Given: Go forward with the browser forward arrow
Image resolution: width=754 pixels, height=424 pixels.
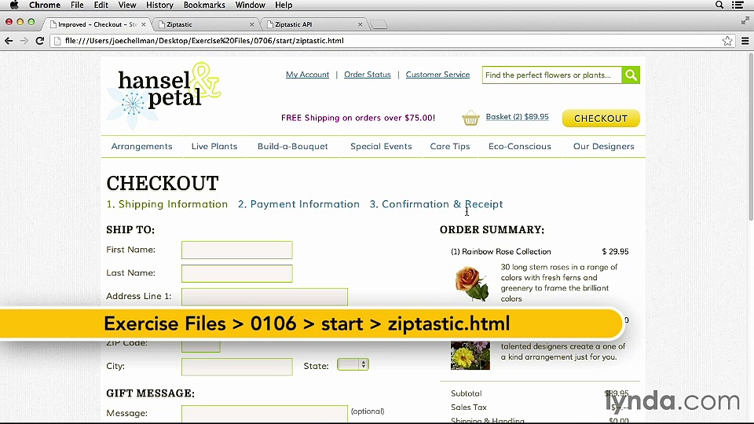Looking at the screenshot, I should tap(24, 41).
